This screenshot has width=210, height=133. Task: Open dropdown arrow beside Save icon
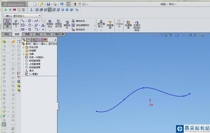click(51, 4)
